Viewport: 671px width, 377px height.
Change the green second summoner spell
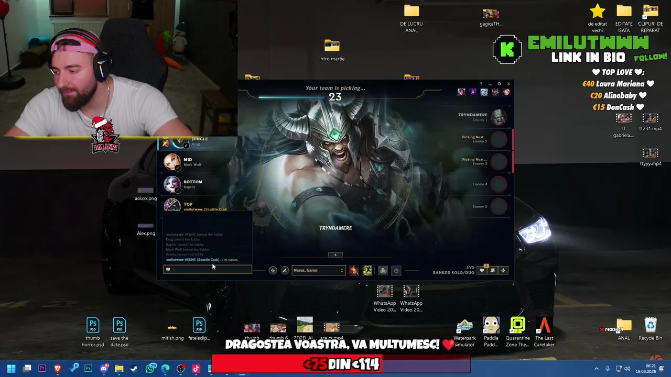pos(367,270)
